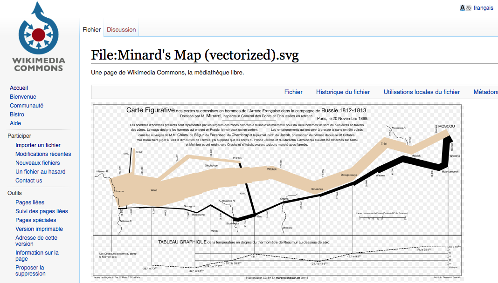Switch to the Discussion tab
This screenshot has height=283, width=498.
pyautogui.click(x=121, y=29)
